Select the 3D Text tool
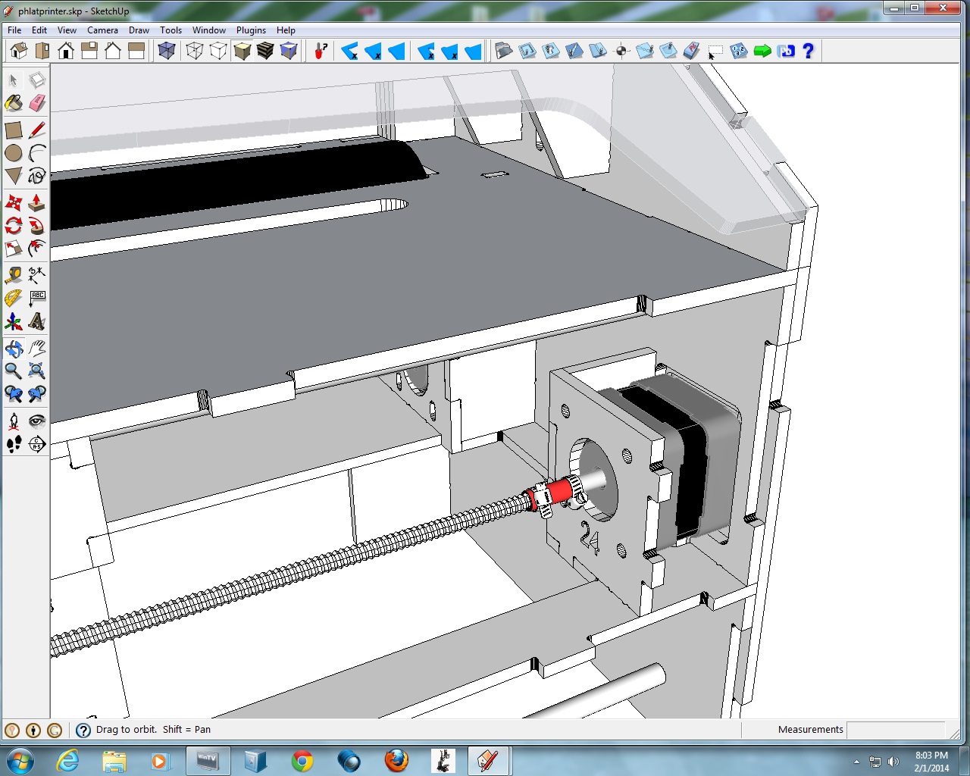Viewport: 970px width, 776px height. [x=36, y=321]
